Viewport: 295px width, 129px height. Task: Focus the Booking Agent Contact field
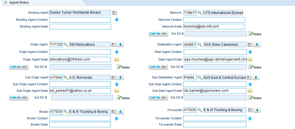point(80,20)
